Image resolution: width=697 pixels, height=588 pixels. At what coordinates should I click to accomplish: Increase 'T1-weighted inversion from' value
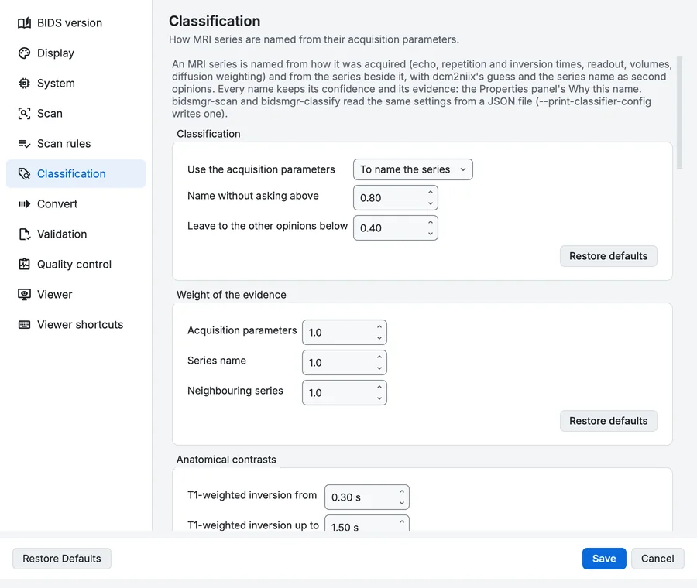point(402,491)
